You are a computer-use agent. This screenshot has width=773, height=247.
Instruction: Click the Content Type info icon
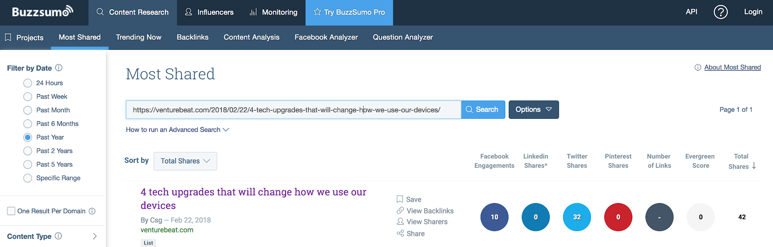pyautogui.click(x=58, y=236)
